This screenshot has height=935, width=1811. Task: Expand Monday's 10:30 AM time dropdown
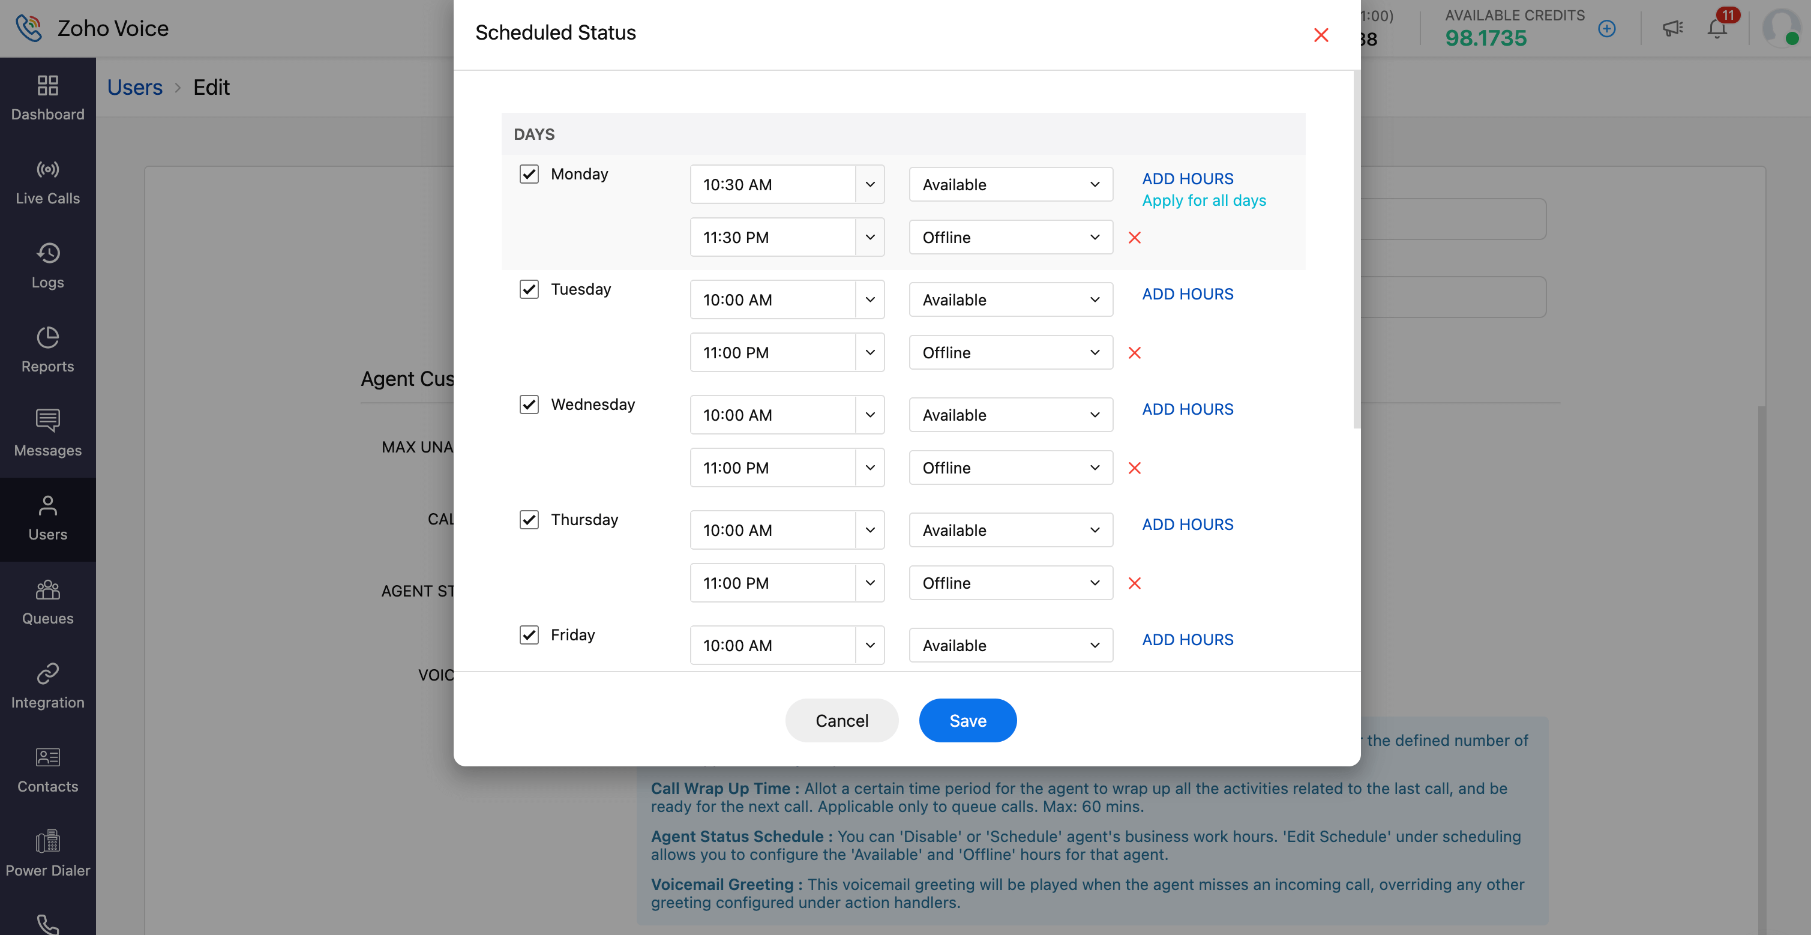pyautogui.click(x=869, y=185)
